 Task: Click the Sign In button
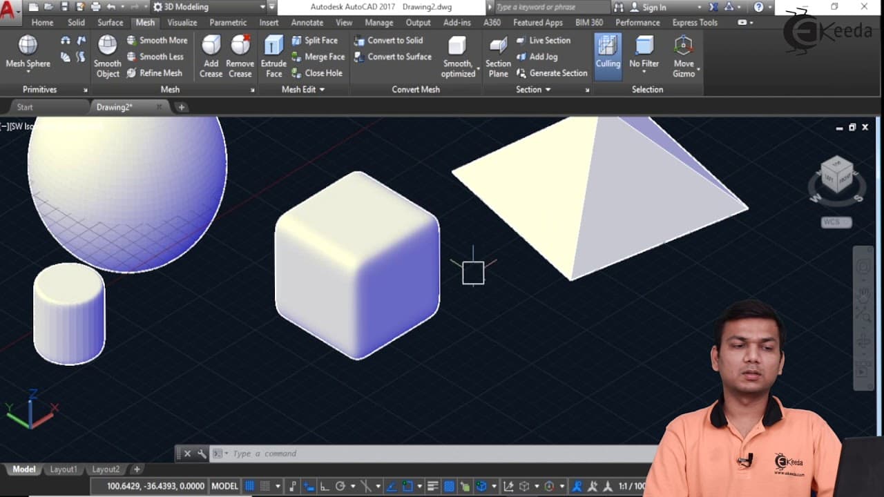click(x=648, y=7)
